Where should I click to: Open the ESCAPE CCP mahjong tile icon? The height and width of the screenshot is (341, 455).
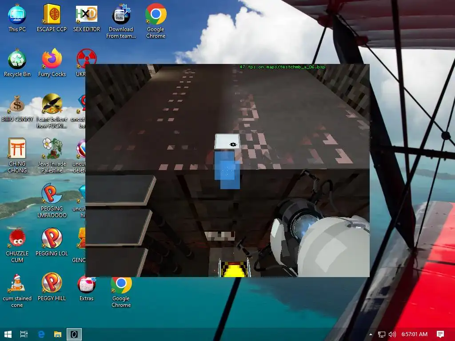52,18
